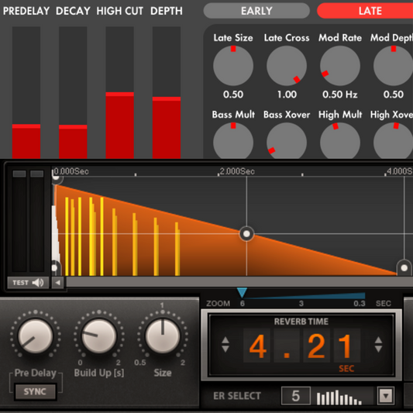Click the PREDELAY vertical slider bar

tap(26, 92)
